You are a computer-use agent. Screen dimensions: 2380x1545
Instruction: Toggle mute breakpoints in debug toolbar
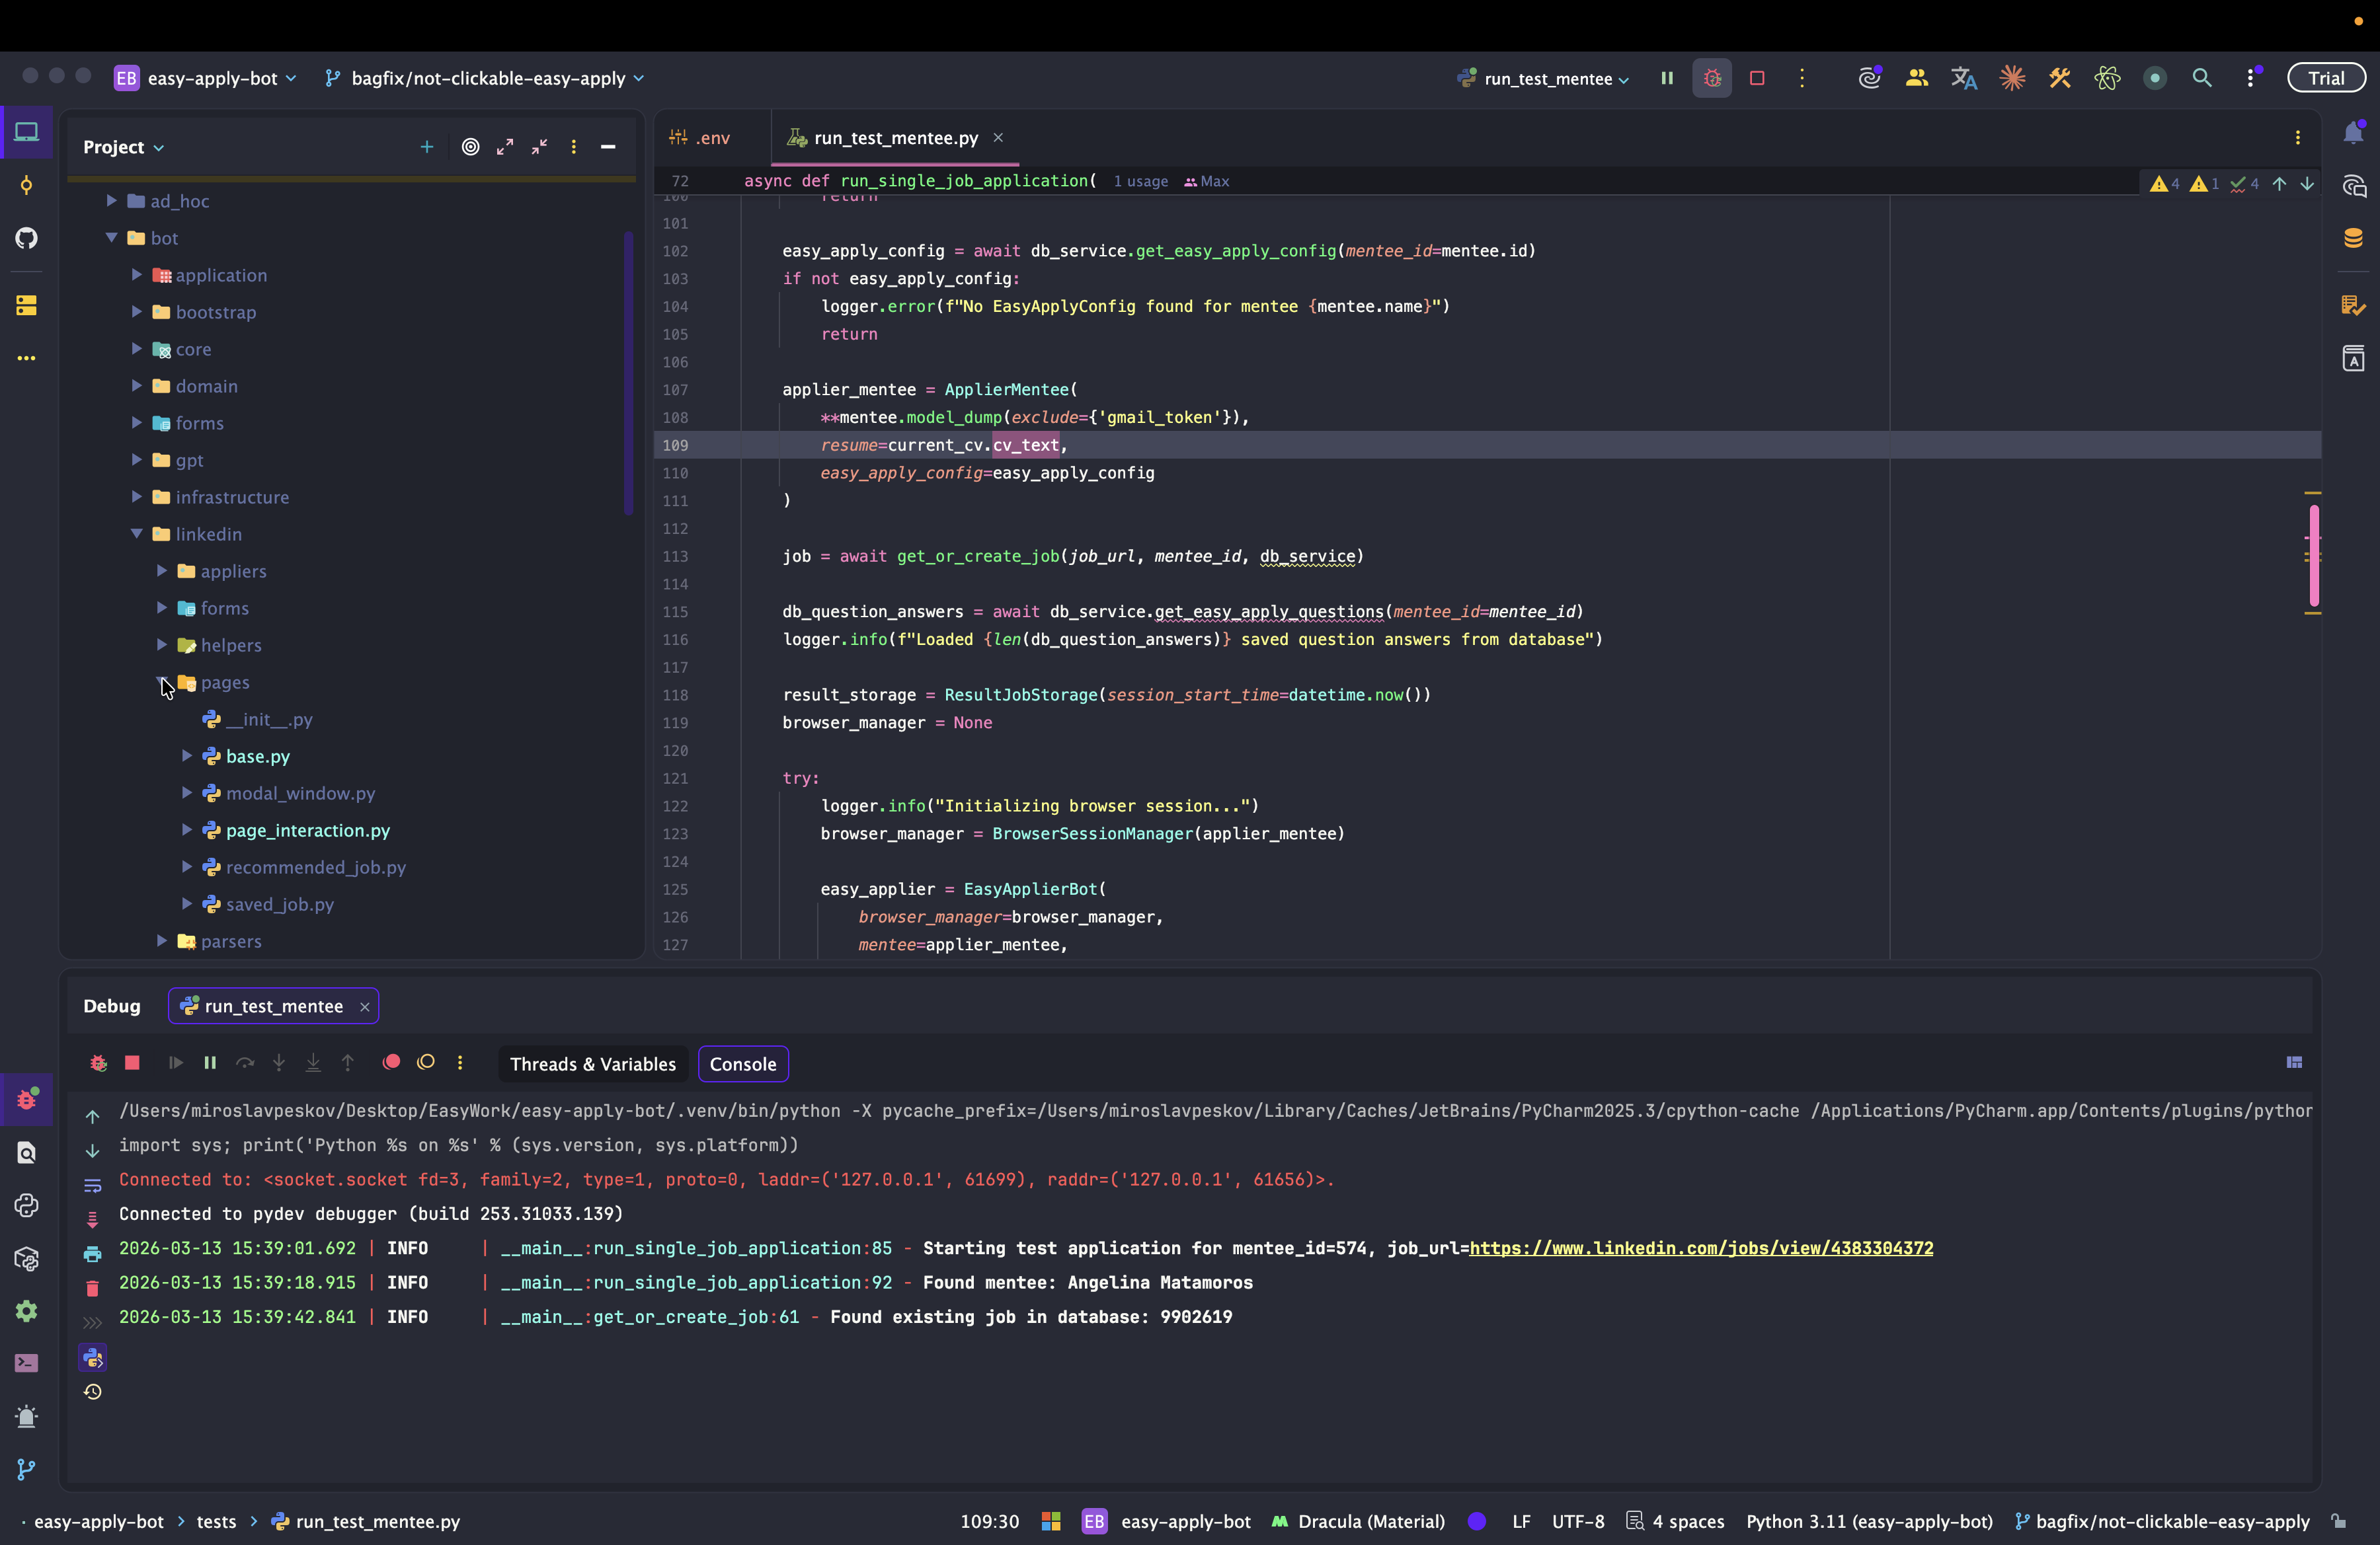426,1063
